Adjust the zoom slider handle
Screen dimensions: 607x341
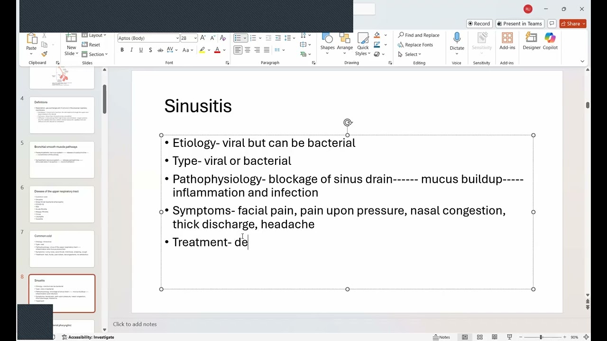point(541,337)
